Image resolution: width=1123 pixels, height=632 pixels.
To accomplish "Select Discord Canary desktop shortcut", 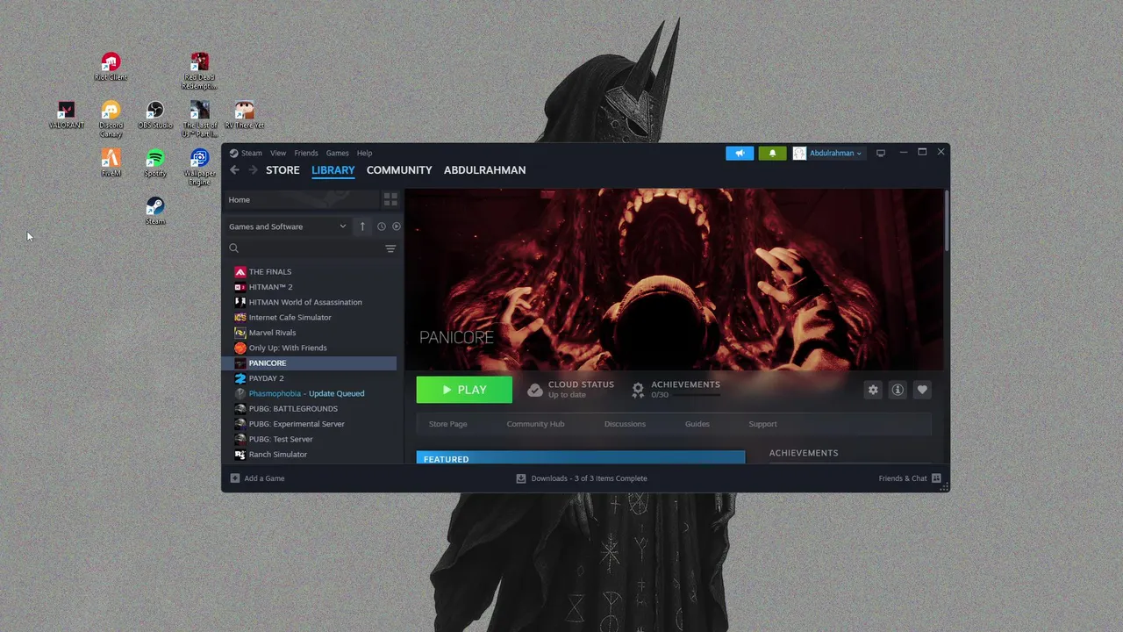I will pos(111,118).
